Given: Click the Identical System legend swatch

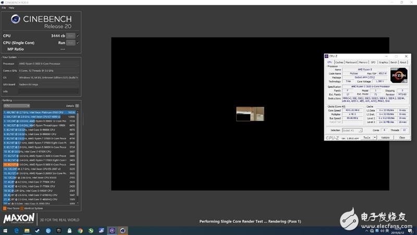Looking at the screenshot, I should pyautogui.click(x=22, y=208).
